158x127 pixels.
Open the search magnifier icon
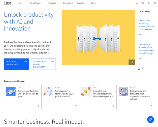point(137,3)
